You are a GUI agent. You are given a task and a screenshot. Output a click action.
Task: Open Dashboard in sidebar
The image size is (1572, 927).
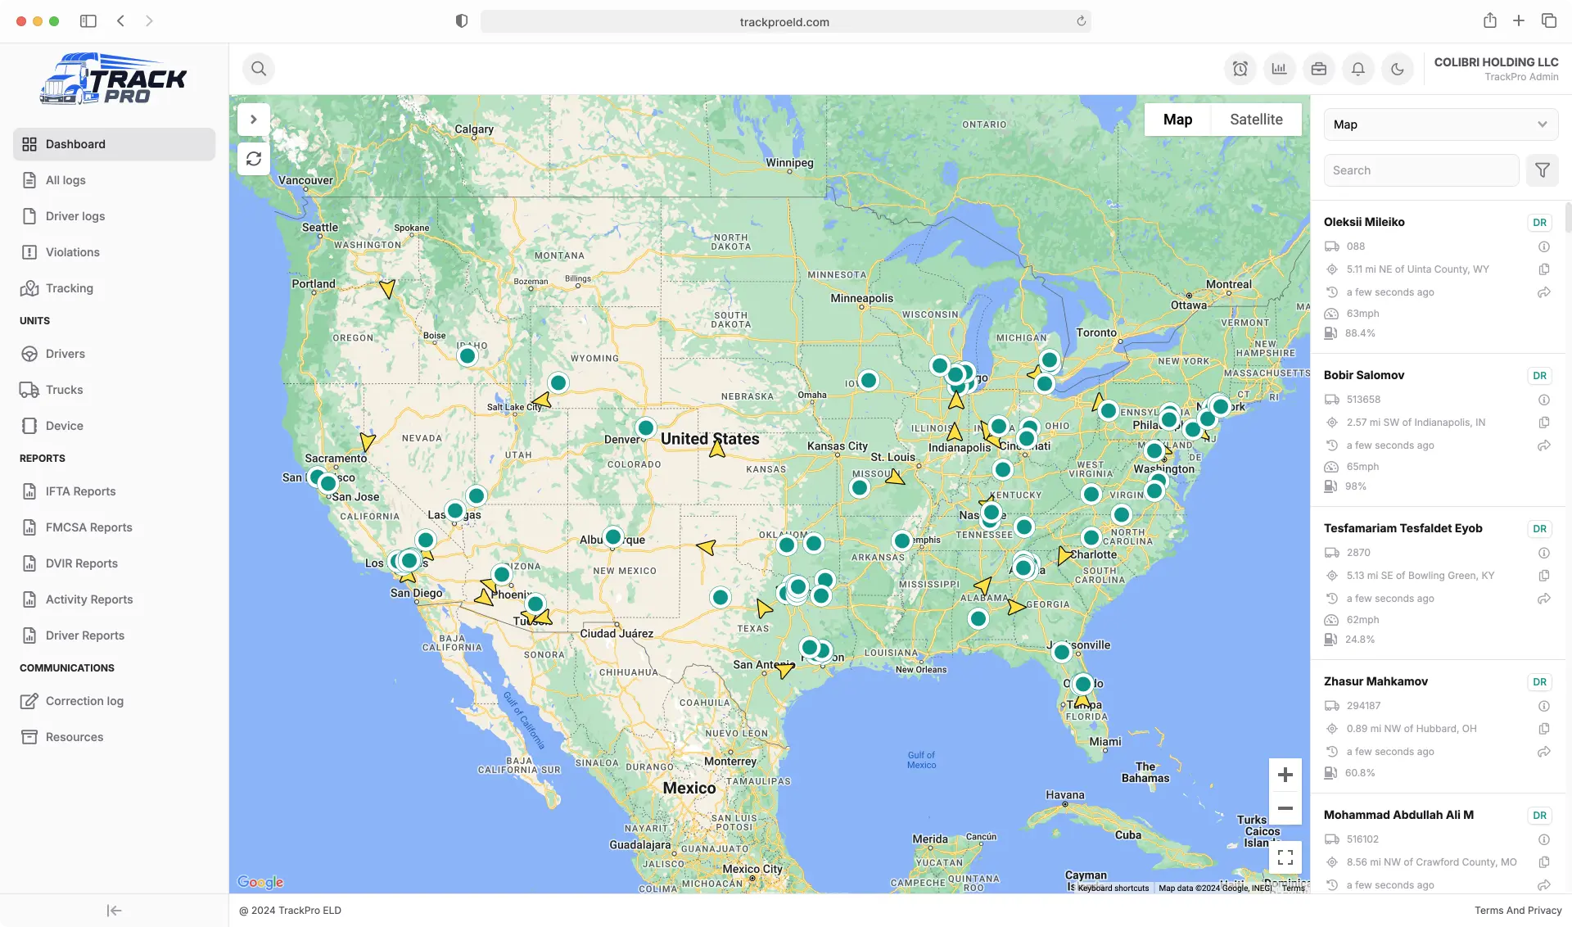click(x=114, y=144)
